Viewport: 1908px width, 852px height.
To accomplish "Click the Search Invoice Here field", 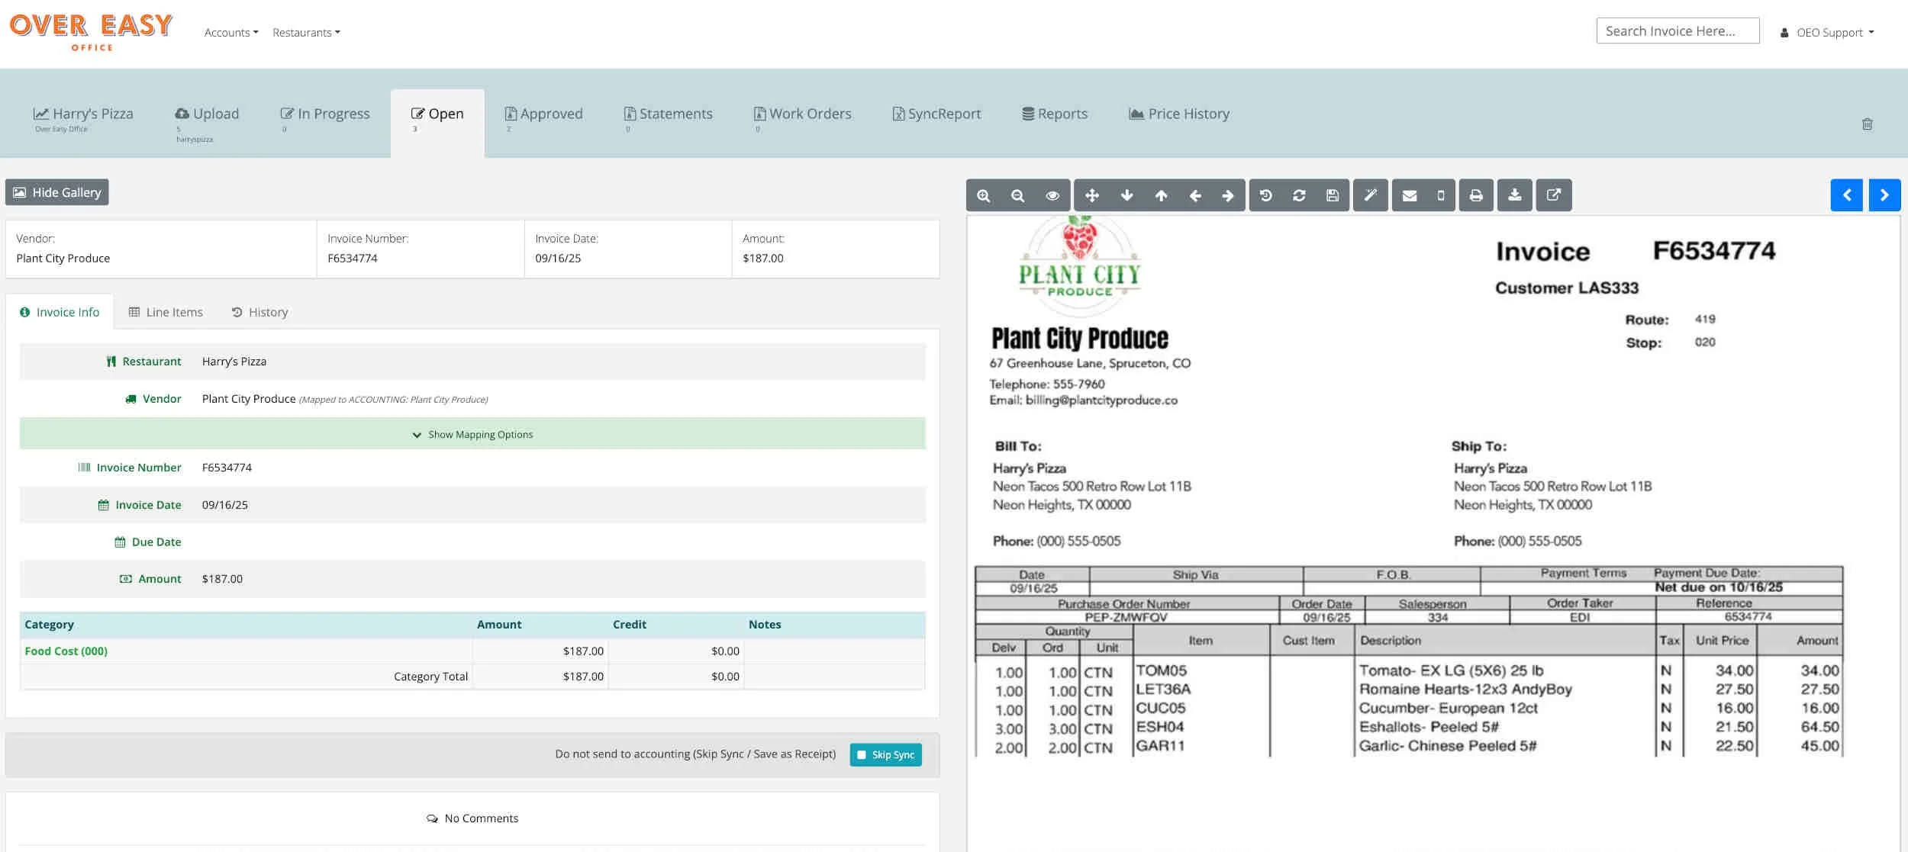I will tap(1677, 31).
